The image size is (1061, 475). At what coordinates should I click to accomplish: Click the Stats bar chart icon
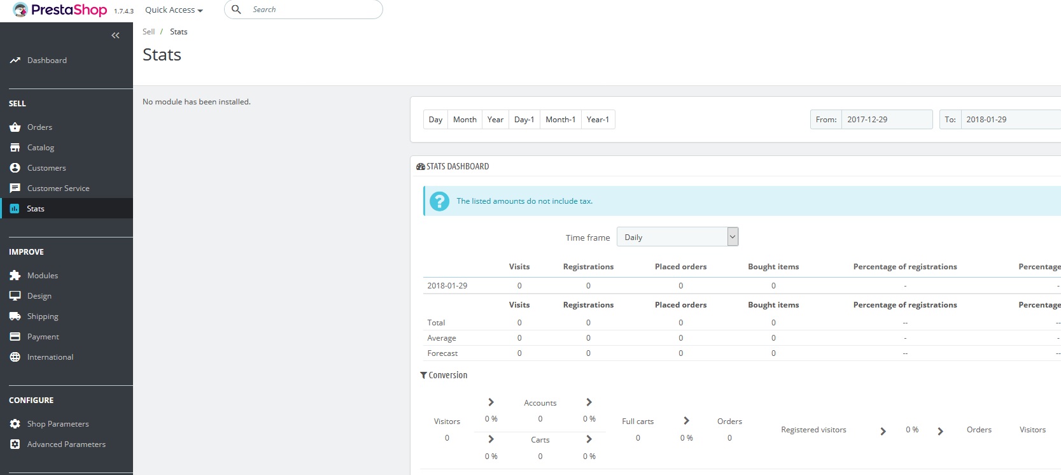(15, 209)
